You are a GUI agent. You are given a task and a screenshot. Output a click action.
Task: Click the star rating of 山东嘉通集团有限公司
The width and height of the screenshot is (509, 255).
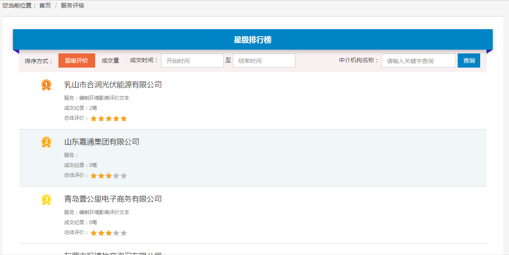(108, 176)
